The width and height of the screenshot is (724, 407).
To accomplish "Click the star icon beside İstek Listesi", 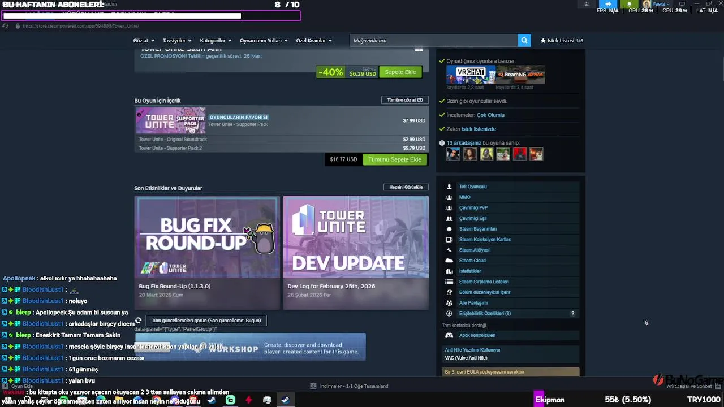I will 543,41.
